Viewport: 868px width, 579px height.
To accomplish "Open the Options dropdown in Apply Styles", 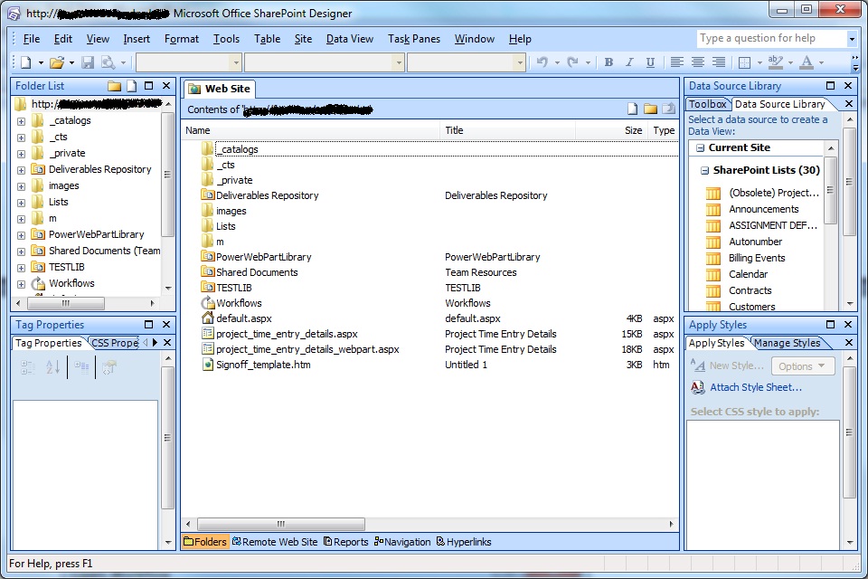I will 801,365.
